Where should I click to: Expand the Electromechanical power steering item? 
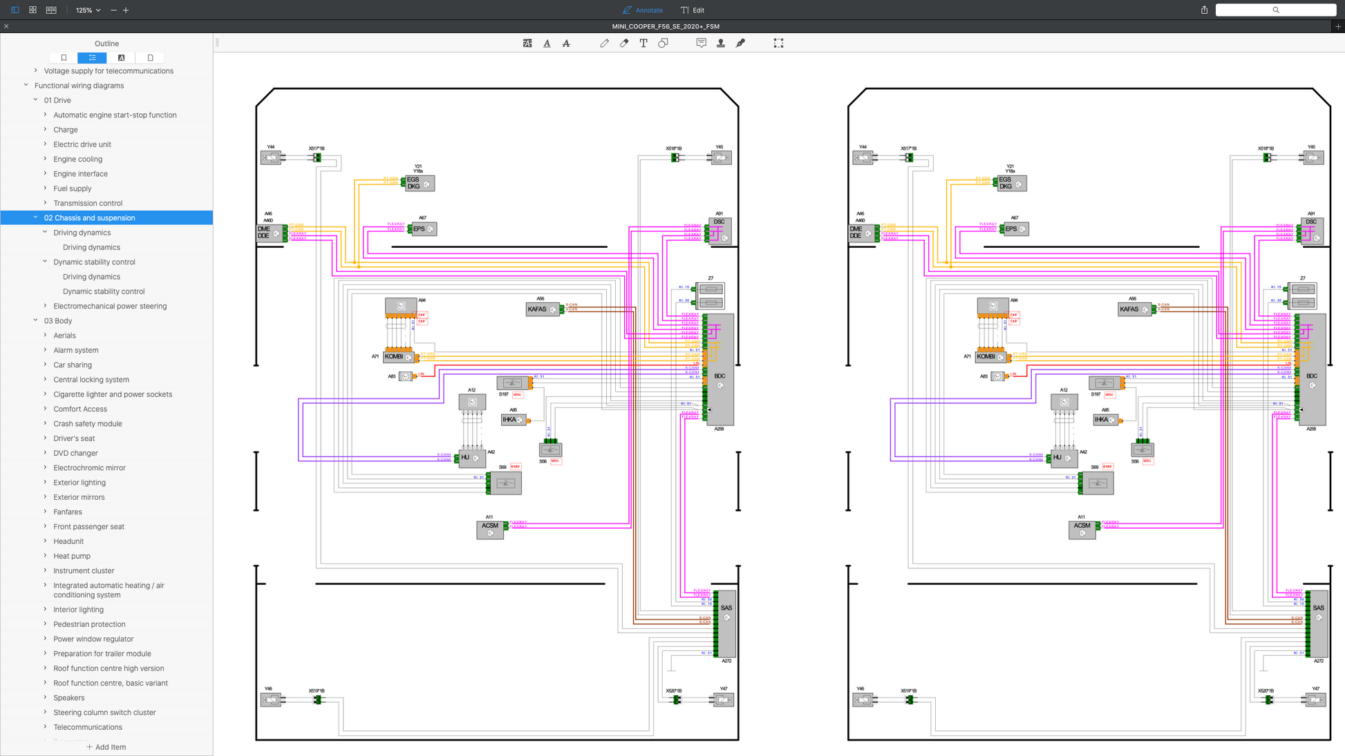pyautogui.click(x=46, y=306)
